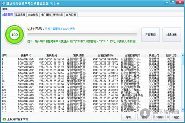The height and width of the screenshot is (123, 185).
Task: Click the table scrollbar up arrow
Action: pos(183,55)
